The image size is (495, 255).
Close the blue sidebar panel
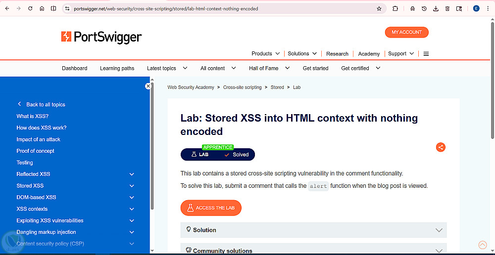(148, 86)
